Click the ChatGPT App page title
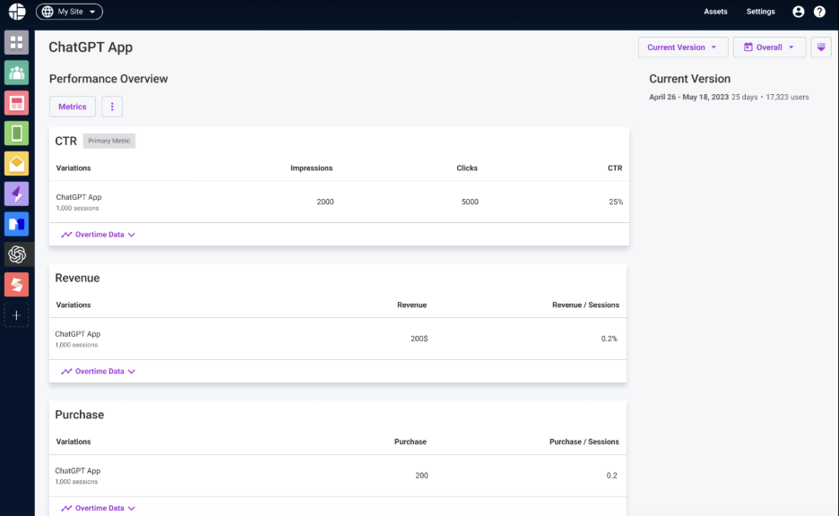839x516 pixels. pyautogui.click(x=91, y=47)
